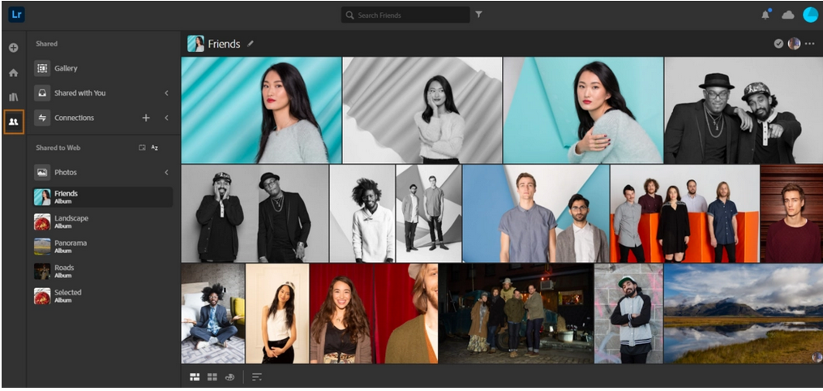The width and height of the screenshot is (823, 391).
Task: Click the filter funnel next to search
Action: pos(478,15)
